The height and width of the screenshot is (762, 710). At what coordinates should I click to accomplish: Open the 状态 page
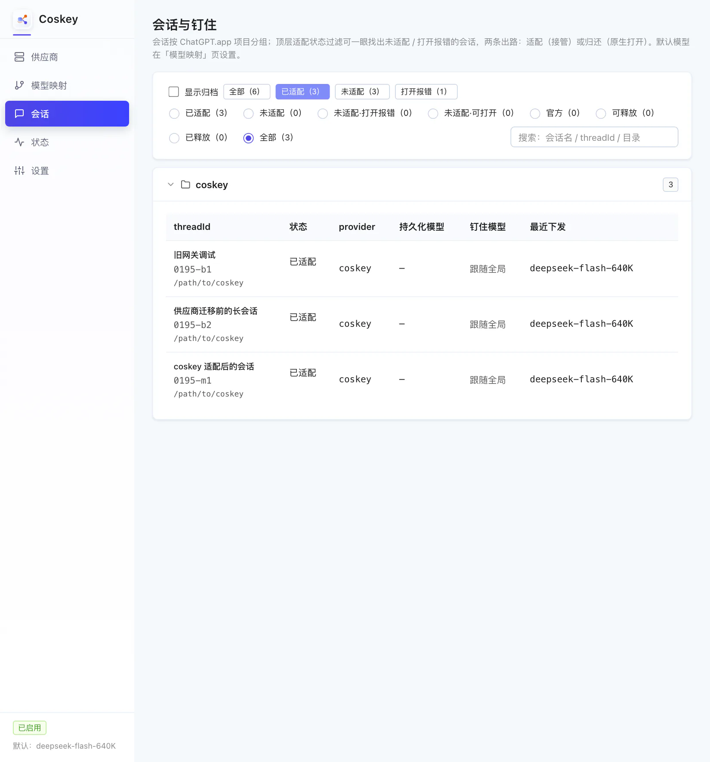(67, 142)
